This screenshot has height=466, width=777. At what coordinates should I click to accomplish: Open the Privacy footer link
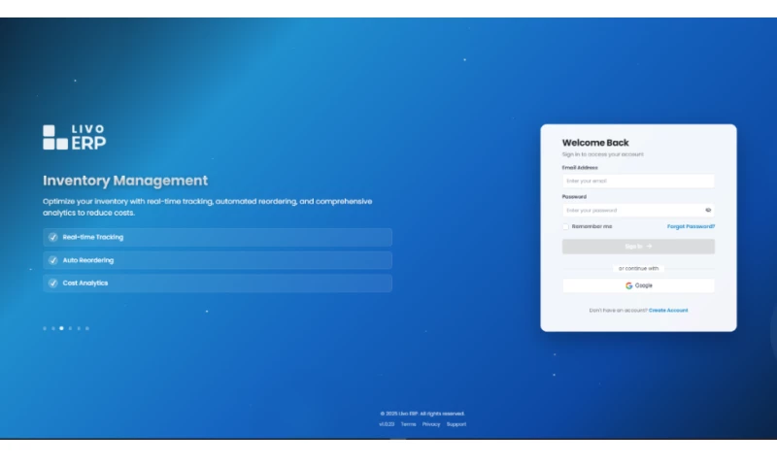tap(431, 424)
